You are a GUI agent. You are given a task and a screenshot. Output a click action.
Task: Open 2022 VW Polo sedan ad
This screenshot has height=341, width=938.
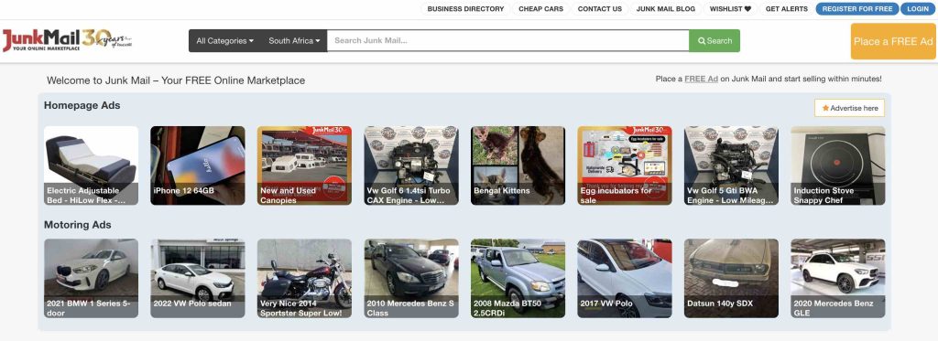tap(198, 278)
